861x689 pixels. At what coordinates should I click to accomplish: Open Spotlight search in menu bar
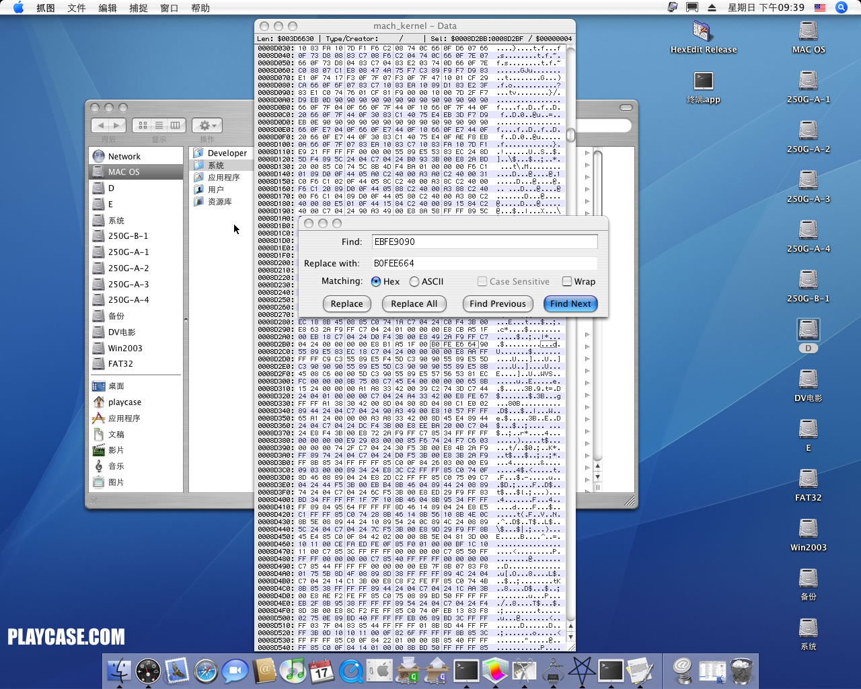[841, 7]
